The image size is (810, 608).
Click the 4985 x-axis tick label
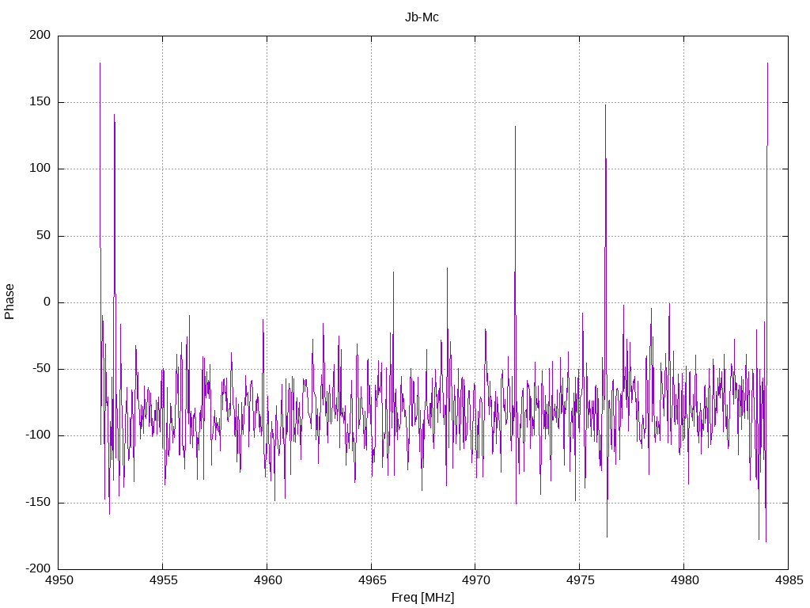(x=789, y=580)
